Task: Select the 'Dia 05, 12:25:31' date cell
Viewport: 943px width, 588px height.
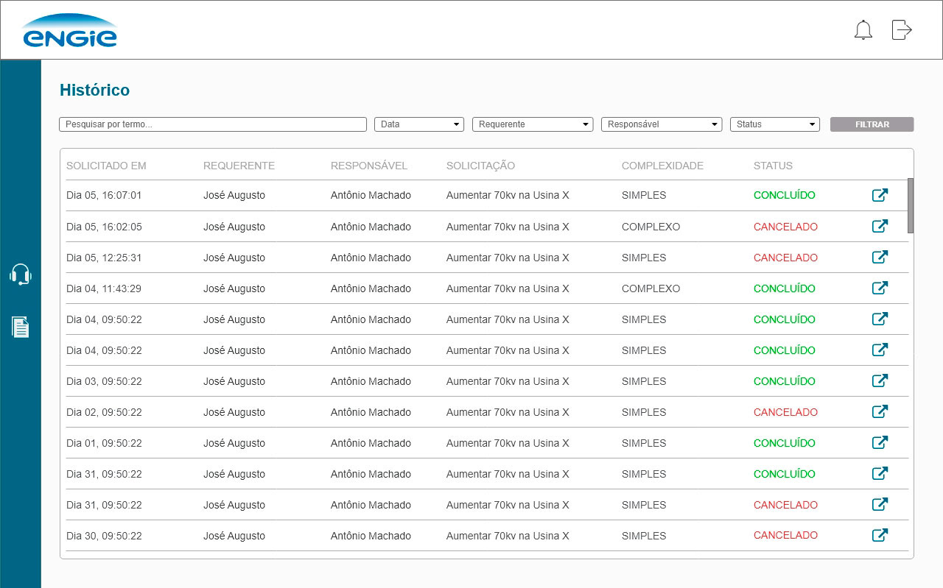Action: click(x=104, y=258)
